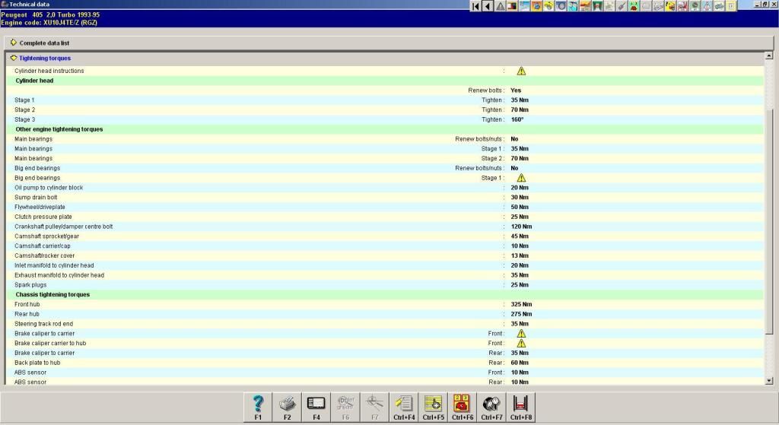Click the 'Engine code: XU10J4TE/Z (RGZ)' text
Screen dimensions: 779x425
point(49,23)
